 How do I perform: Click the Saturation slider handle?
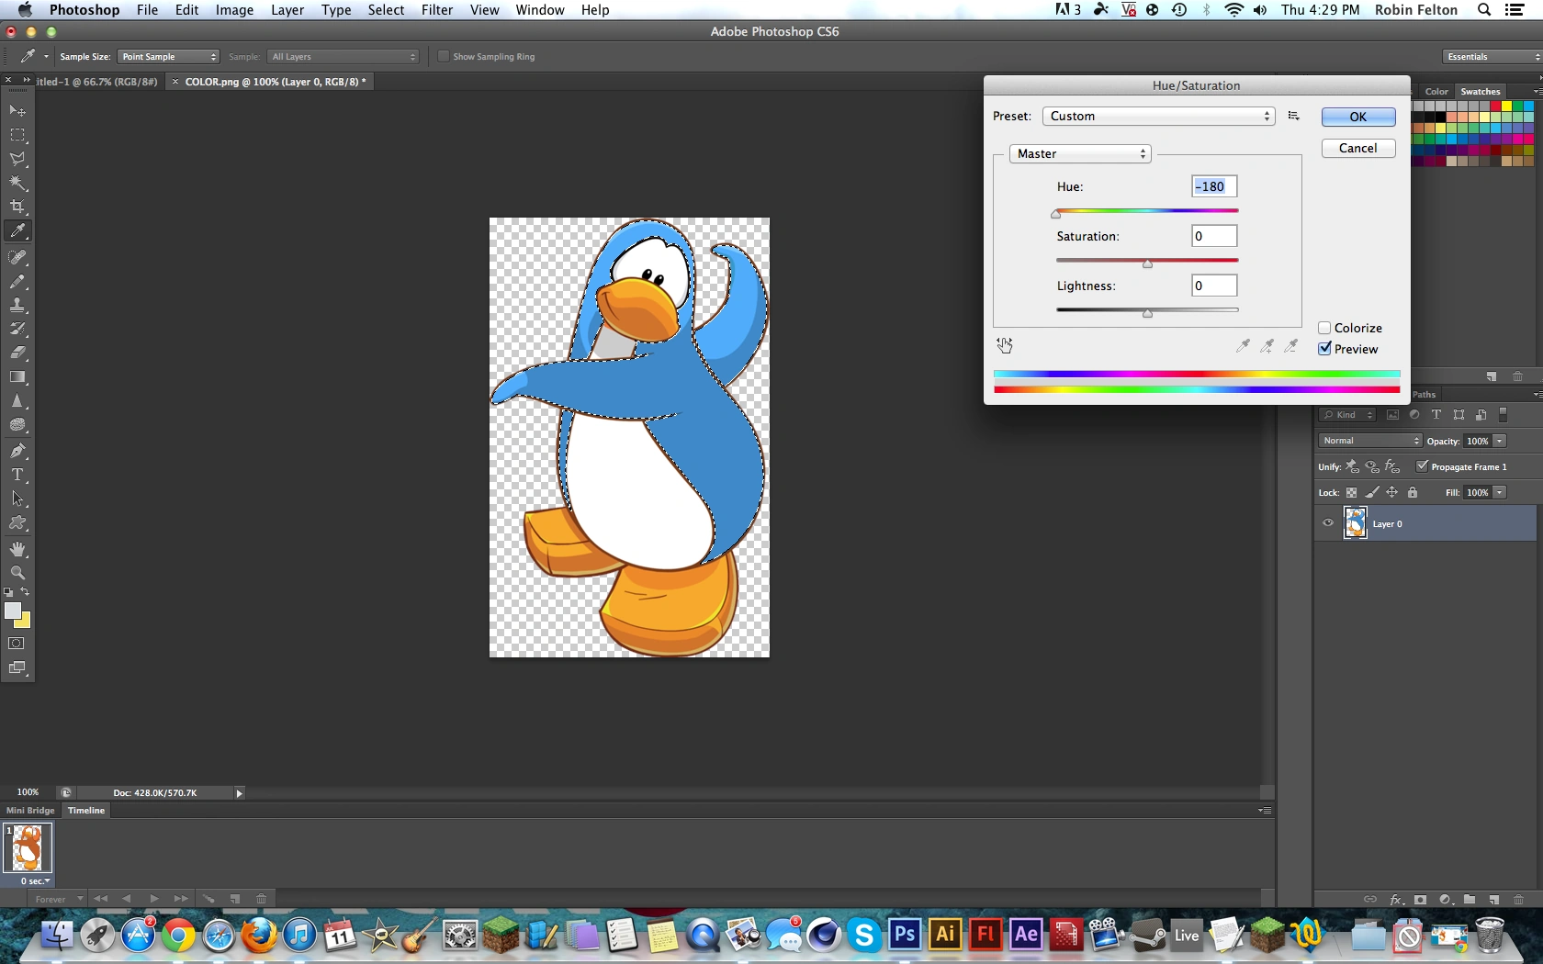coord(1147,263)
